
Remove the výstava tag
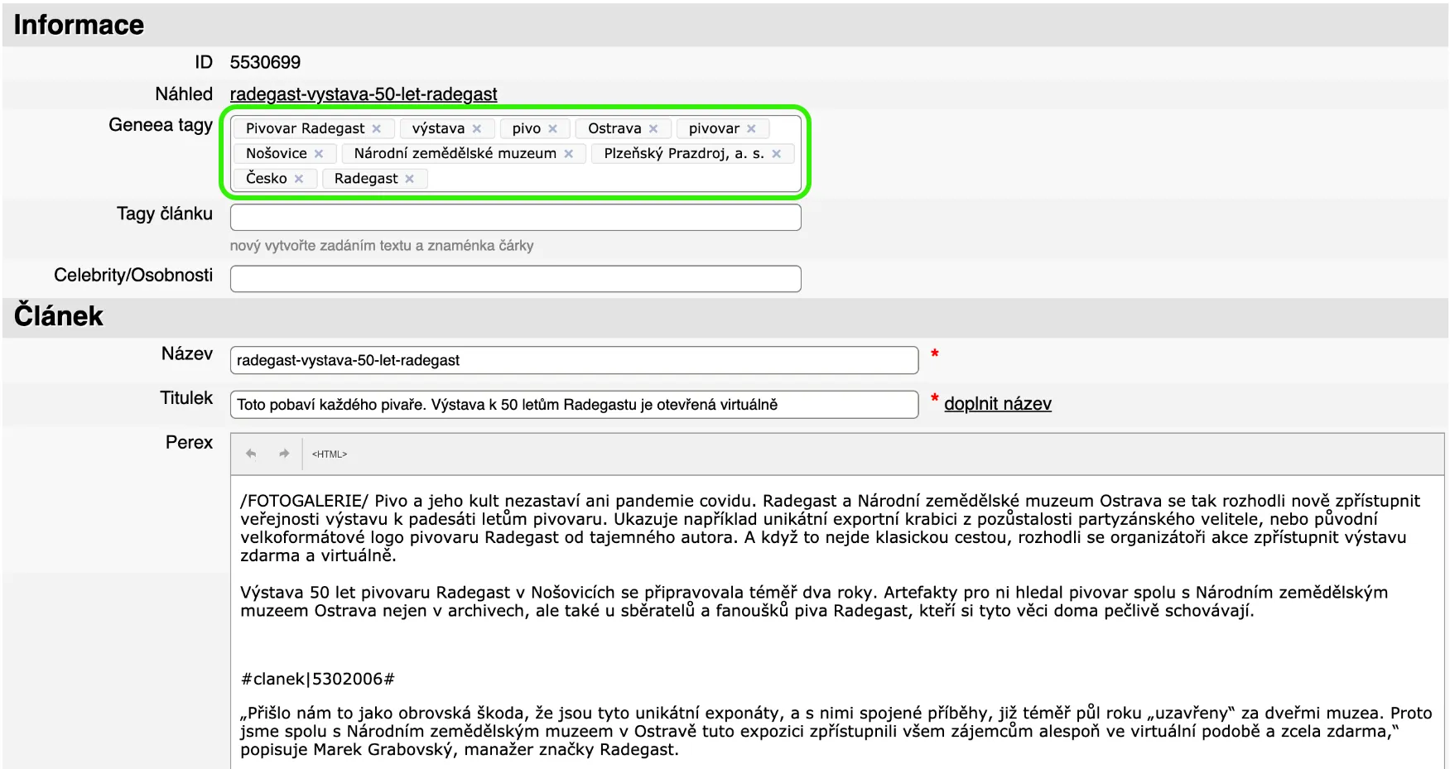pyautogui.click(x=477, y=129)
